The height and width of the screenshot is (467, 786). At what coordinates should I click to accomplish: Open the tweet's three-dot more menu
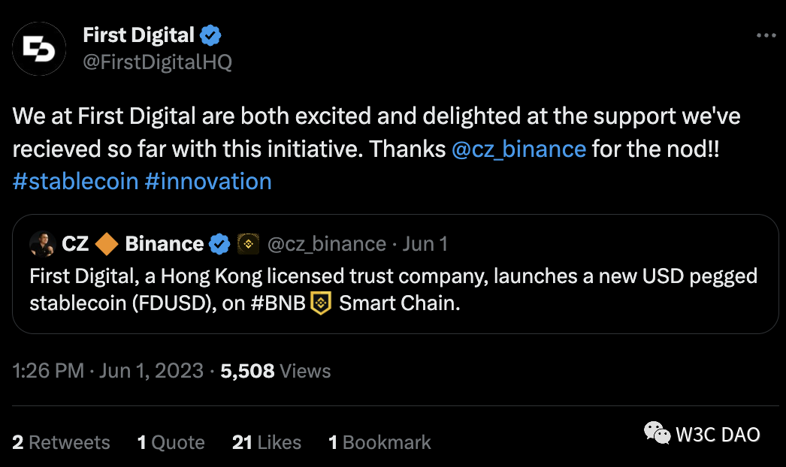pyautogui.click(x=766, y=35)
